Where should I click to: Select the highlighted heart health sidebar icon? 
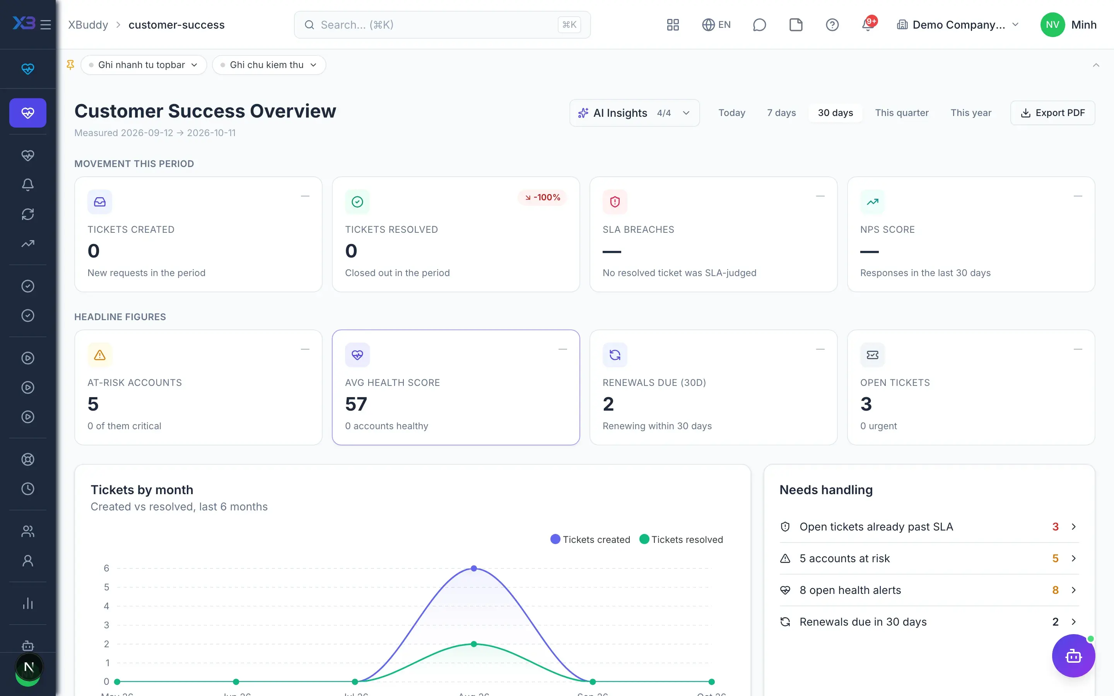tap(27, 113)
